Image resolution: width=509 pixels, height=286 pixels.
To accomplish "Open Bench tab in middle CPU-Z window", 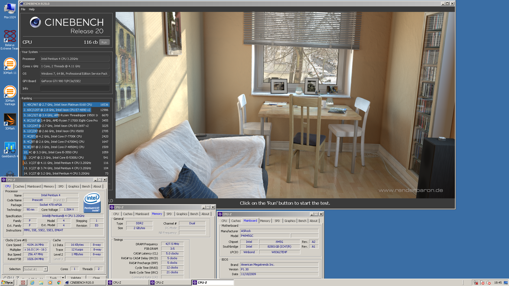I will click(x=194, y=214).
